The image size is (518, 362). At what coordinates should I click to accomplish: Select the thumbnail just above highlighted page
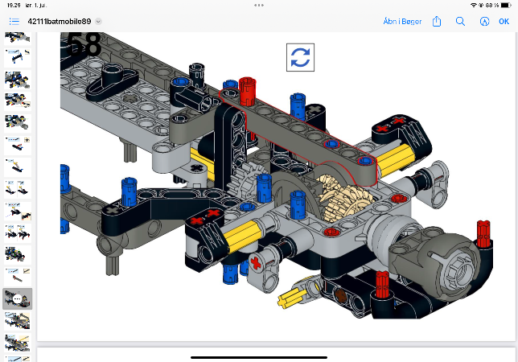18,276
